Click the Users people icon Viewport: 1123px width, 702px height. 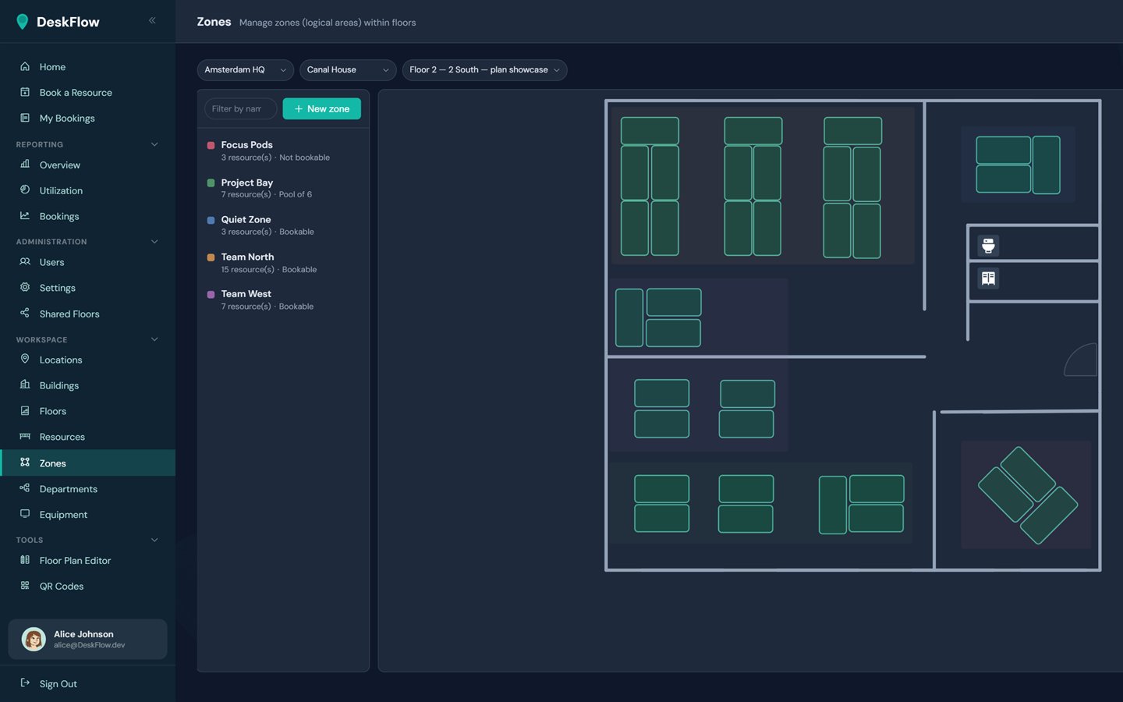point(25,262)
